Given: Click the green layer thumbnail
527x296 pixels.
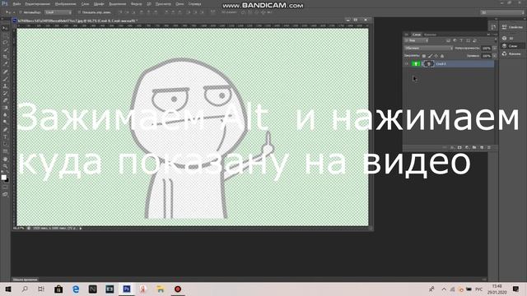Looking at the screenshot, I should click(416, 64).
